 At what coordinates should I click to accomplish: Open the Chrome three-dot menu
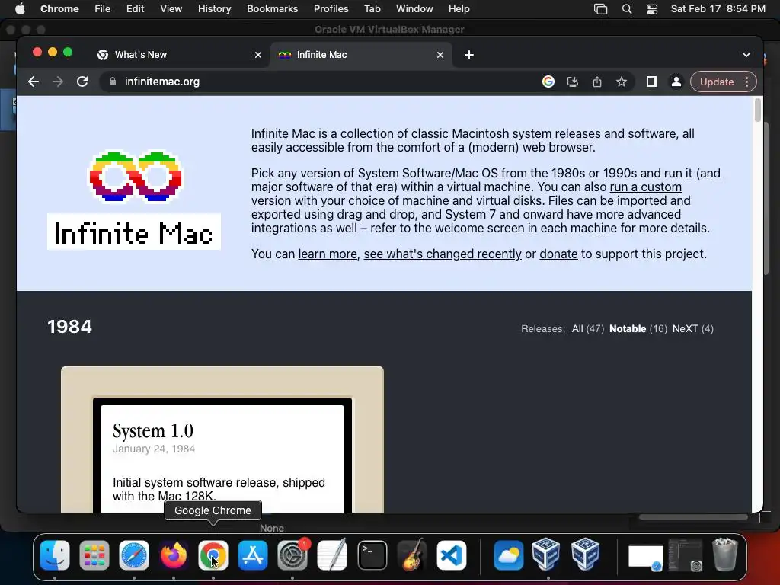(x=746, y=82)
